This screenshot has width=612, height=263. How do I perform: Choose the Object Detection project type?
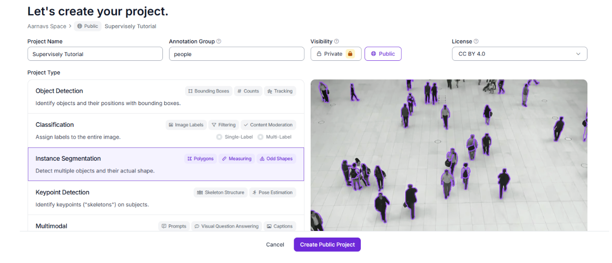tap(166, 97)
